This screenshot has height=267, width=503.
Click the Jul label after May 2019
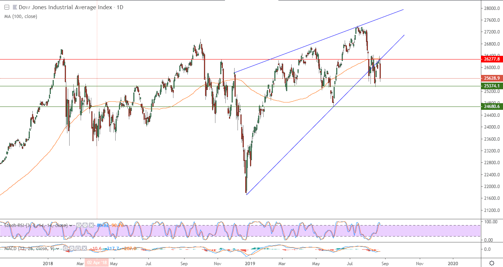click(350, 263)
